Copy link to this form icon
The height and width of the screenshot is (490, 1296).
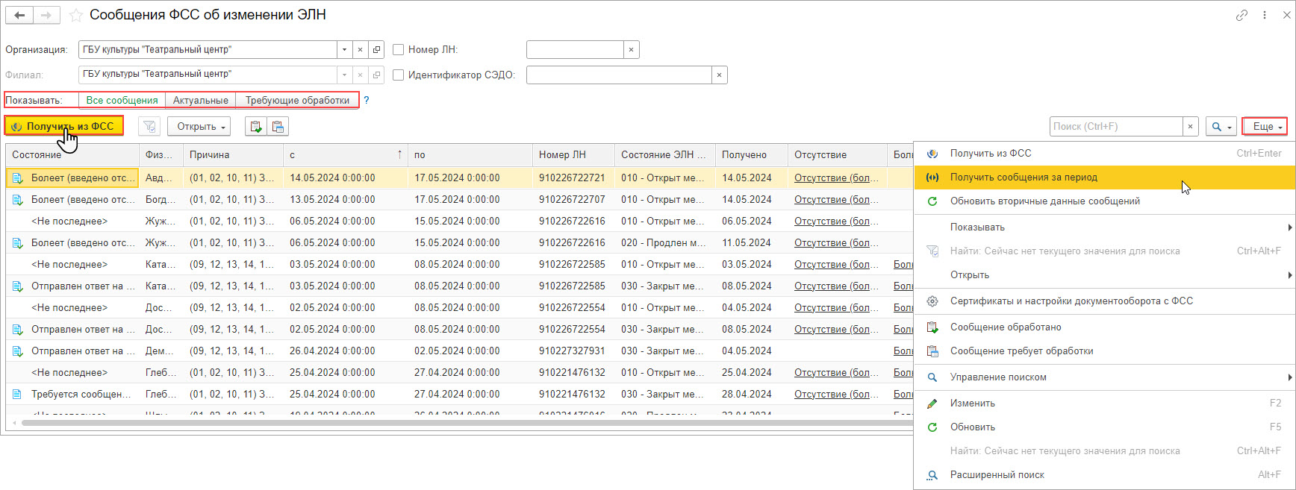[1242, 15]
